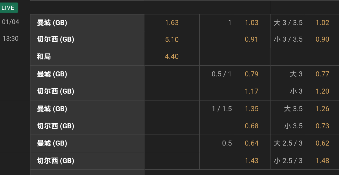Select 大 3.5 odds 1.26
The height and width of the screenshot is (175, 339).
322,109
